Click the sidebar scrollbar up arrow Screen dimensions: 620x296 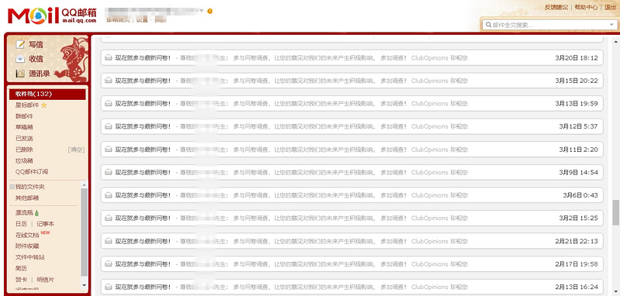point(84,184)
